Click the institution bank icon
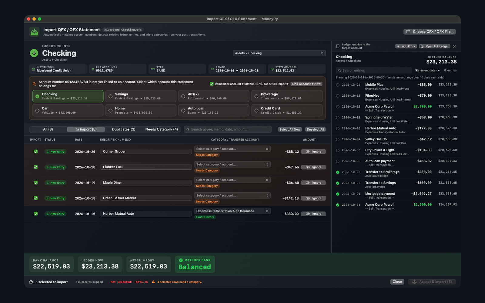The image size is (485, 303). (x=33, y=69)
